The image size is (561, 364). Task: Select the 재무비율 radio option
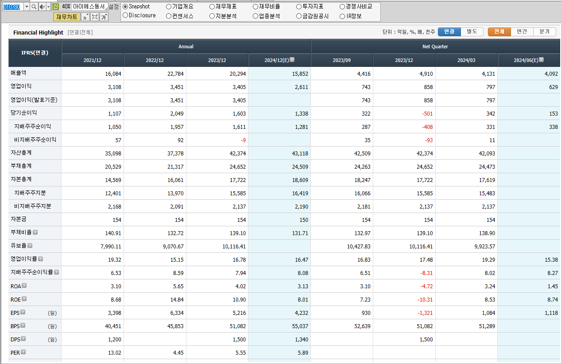click(x=255, y=7)
